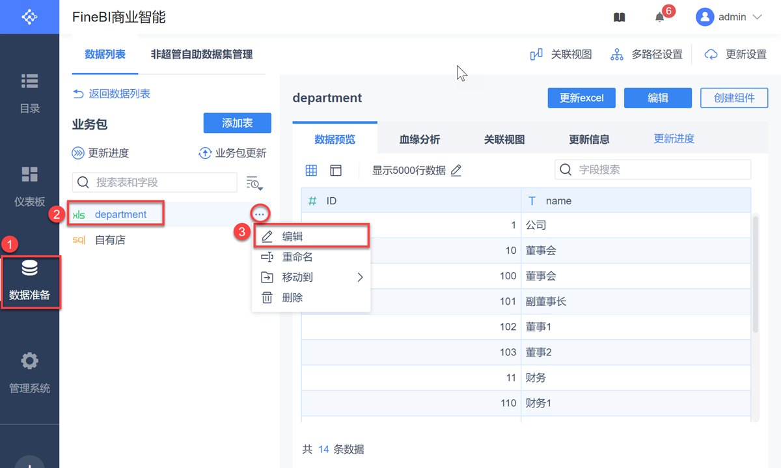Click the three-dots menu beside department
Screen dimensions: 781x468
click(260, 214)
